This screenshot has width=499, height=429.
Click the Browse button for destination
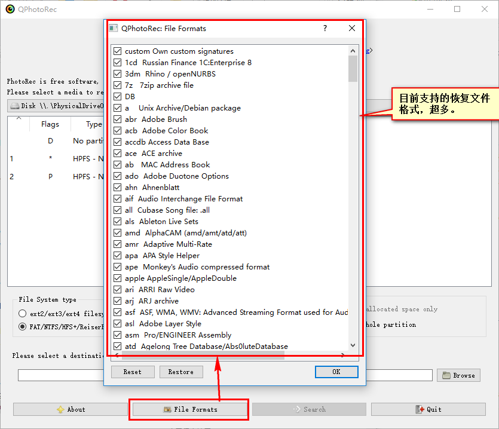[x=458, y=375]
